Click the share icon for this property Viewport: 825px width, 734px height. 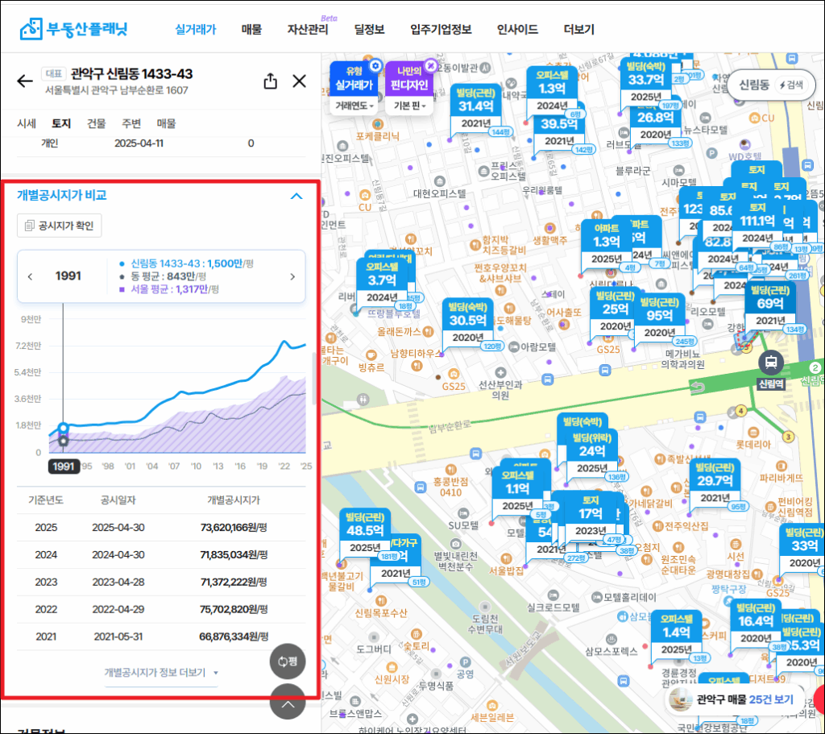pos(271,81)
